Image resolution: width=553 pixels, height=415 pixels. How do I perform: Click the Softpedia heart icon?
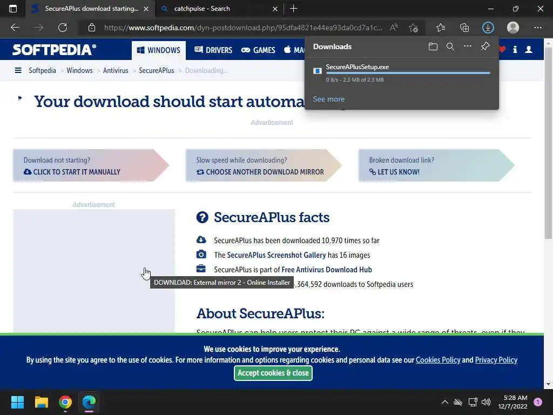pos(502,50)
